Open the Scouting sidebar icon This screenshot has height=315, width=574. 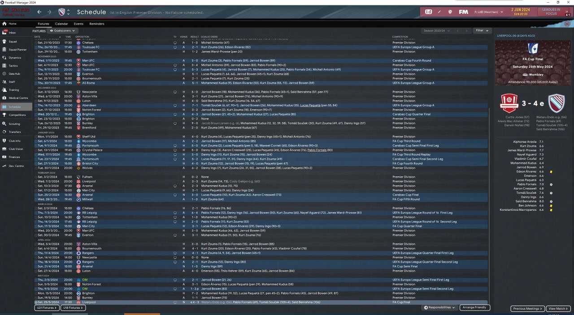[x=4, y=124]
